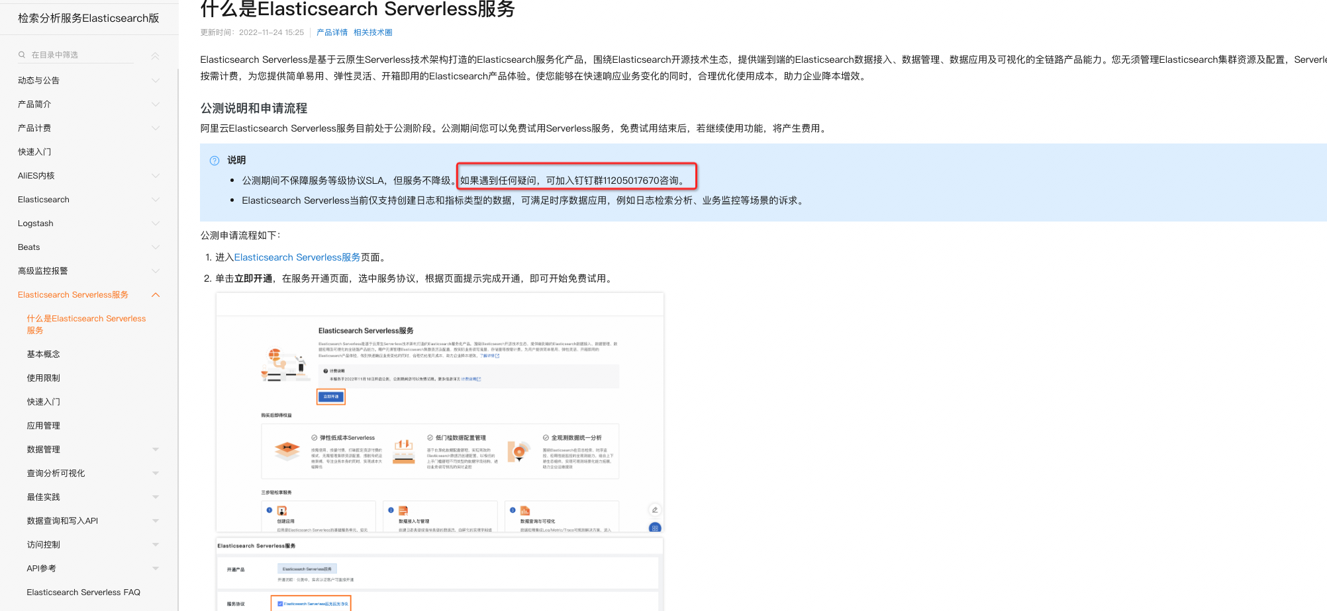Follow the Elasticsearch Serverless服务 link in step 1
The height and width of the screenshot is (611, 1327).
pyautogui.click(x=297, y=257)
